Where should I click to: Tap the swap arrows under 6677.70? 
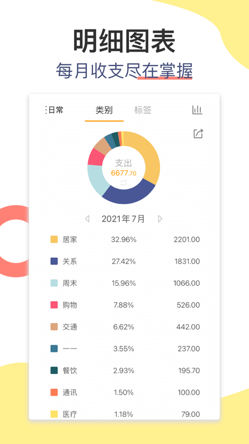[x=123, y=183]
